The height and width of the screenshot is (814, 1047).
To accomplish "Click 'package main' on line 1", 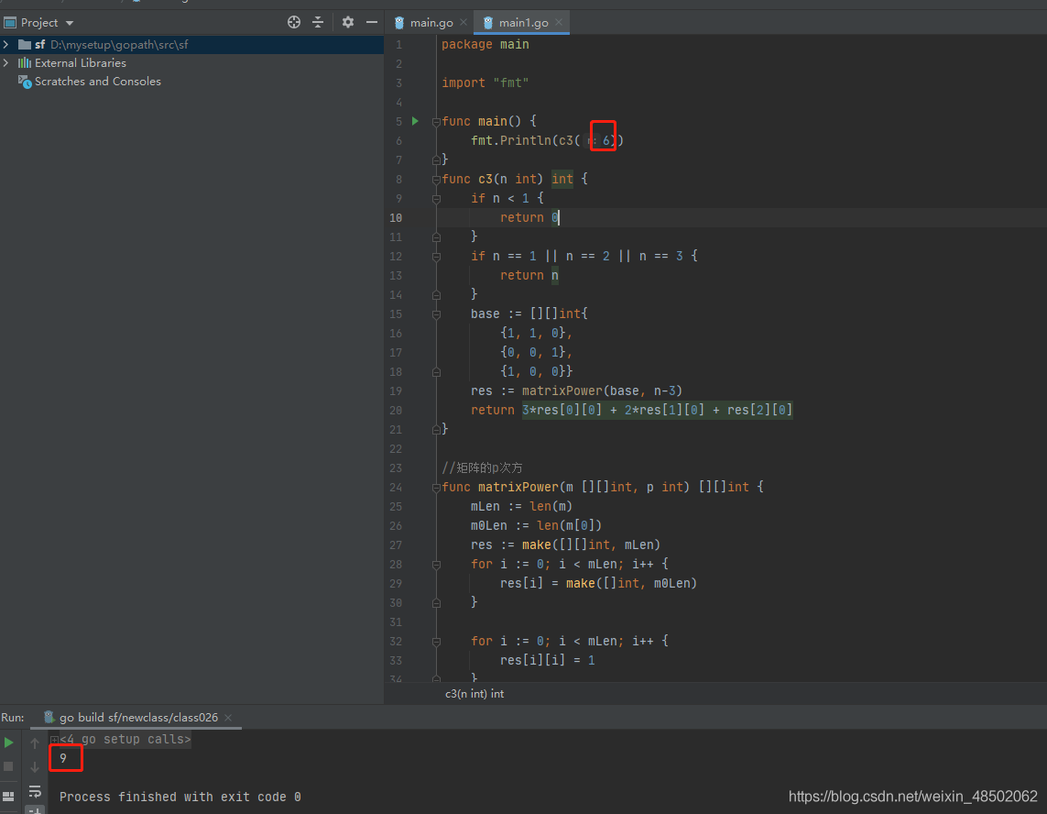I will (x=485, y=44).
